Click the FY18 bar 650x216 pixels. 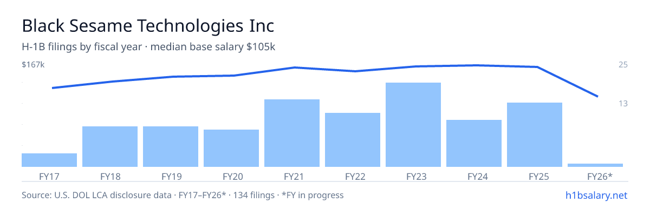point(110,146)
